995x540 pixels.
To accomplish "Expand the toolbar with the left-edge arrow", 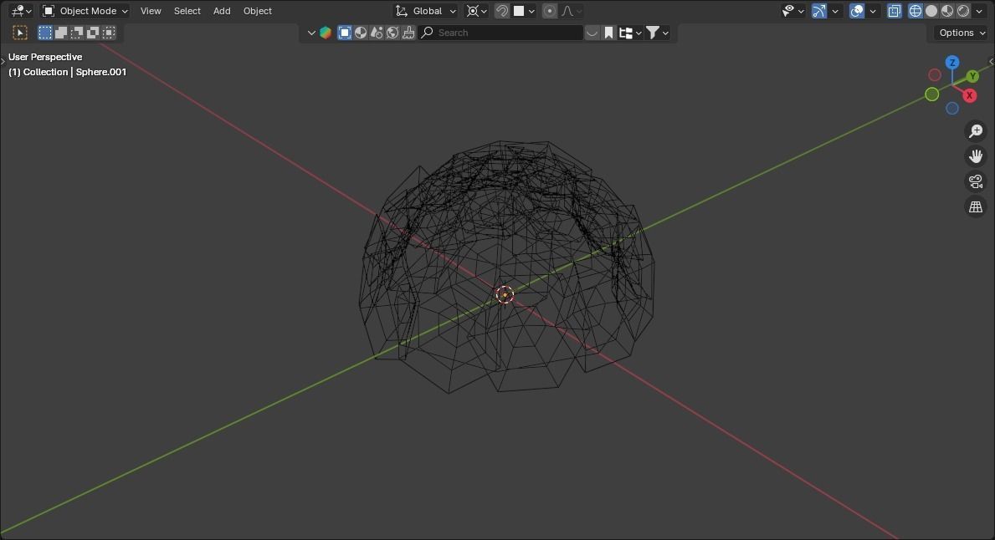I will pyautogui.click(x=3, y=61).
